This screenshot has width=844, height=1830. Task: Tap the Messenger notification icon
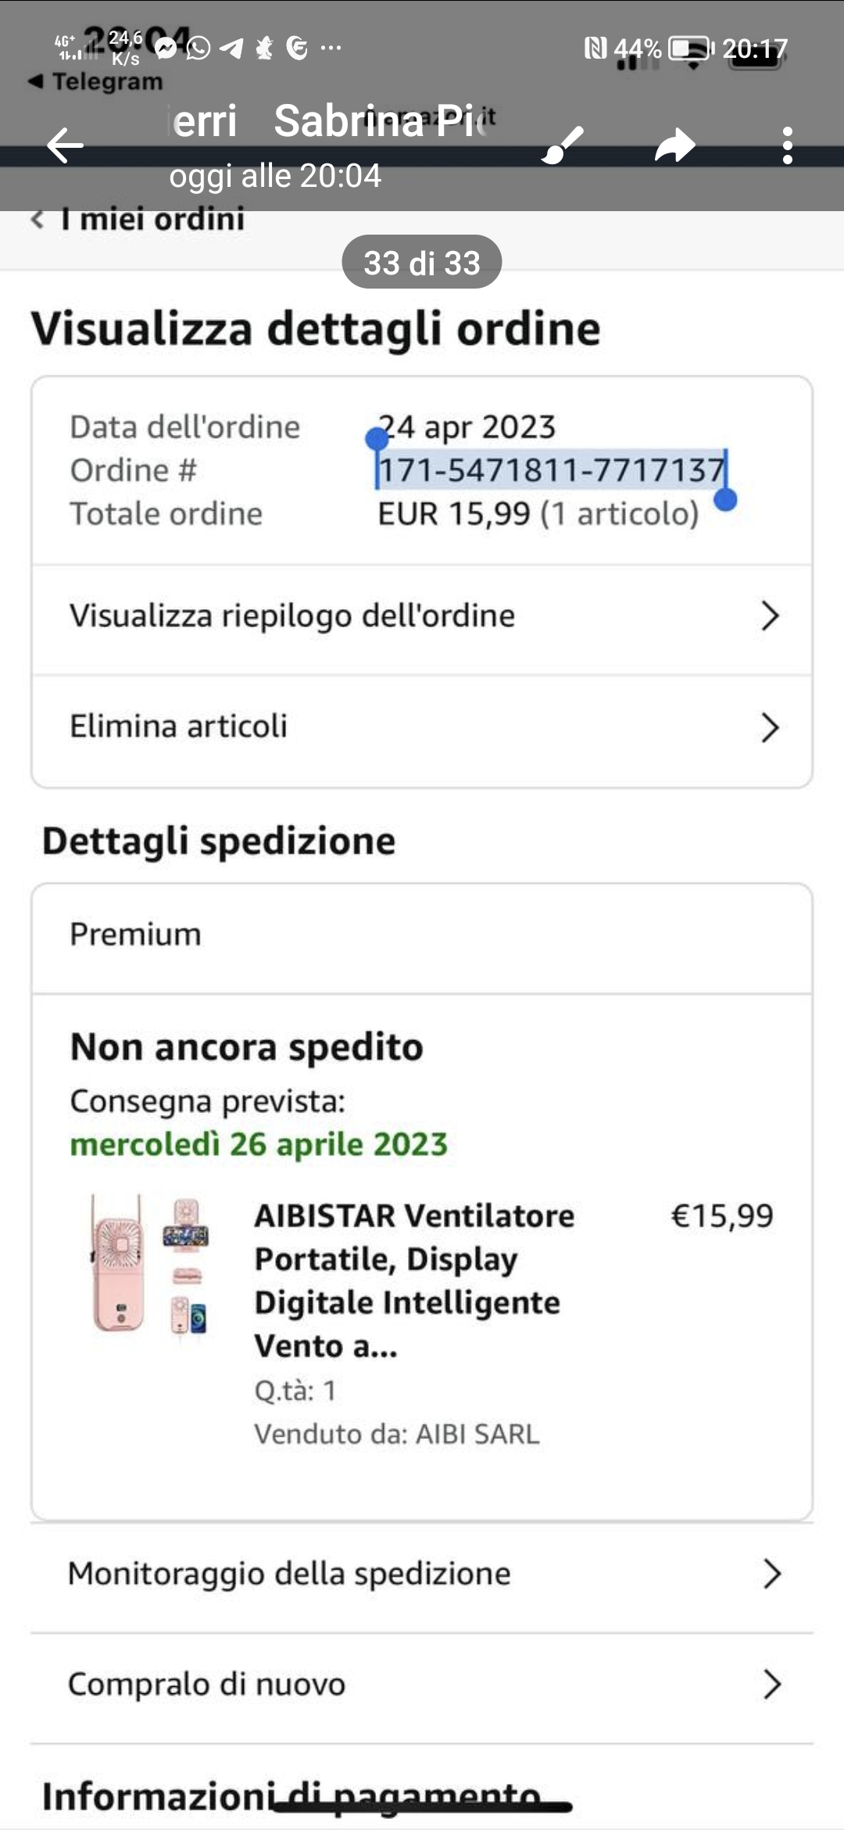pyautogui.click(x=166, y=48)
